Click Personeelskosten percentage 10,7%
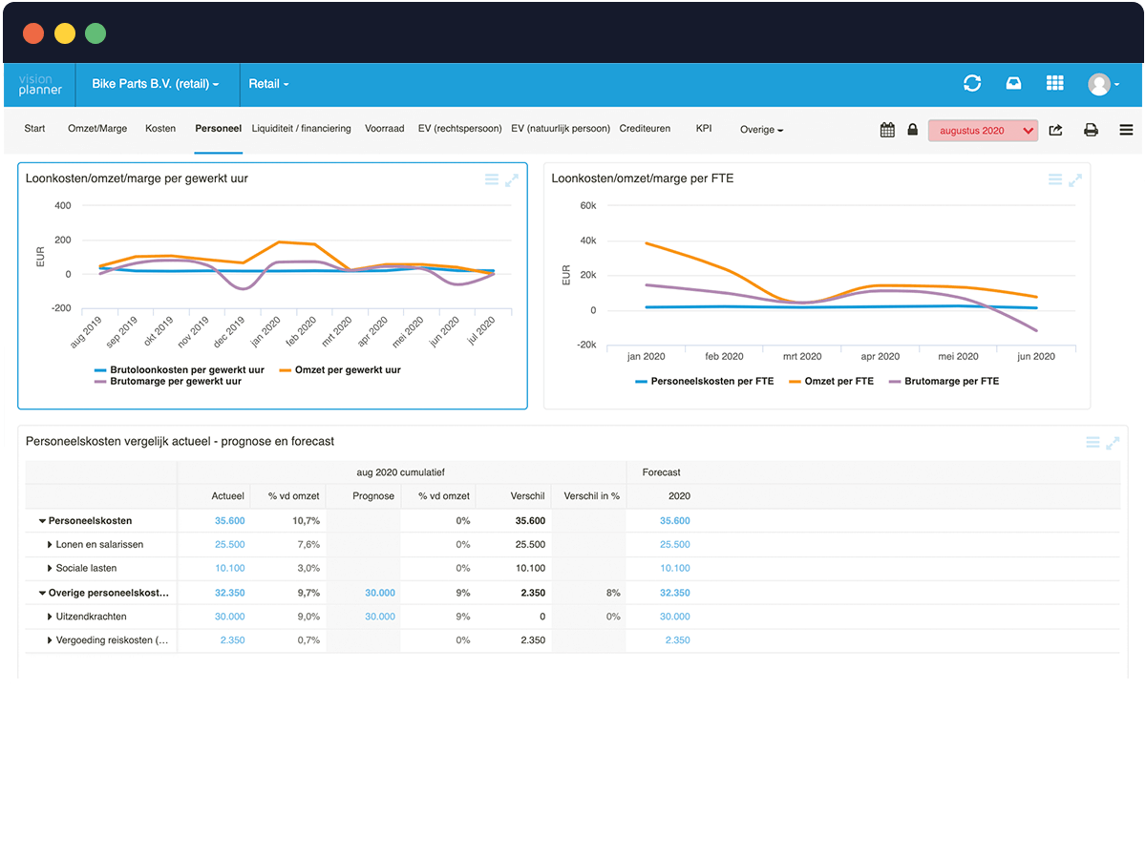The height and width of the screenshot is (859, 1146). tap(306, 521)
